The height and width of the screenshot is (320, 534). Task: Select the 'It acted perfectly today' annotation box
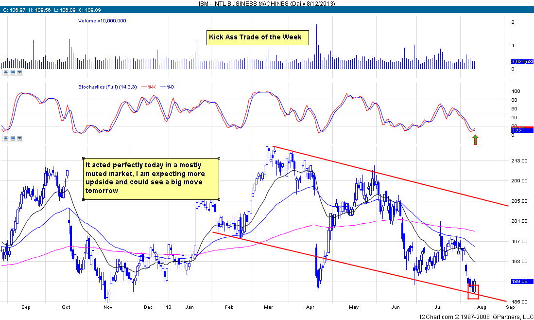tap(151, 178)
